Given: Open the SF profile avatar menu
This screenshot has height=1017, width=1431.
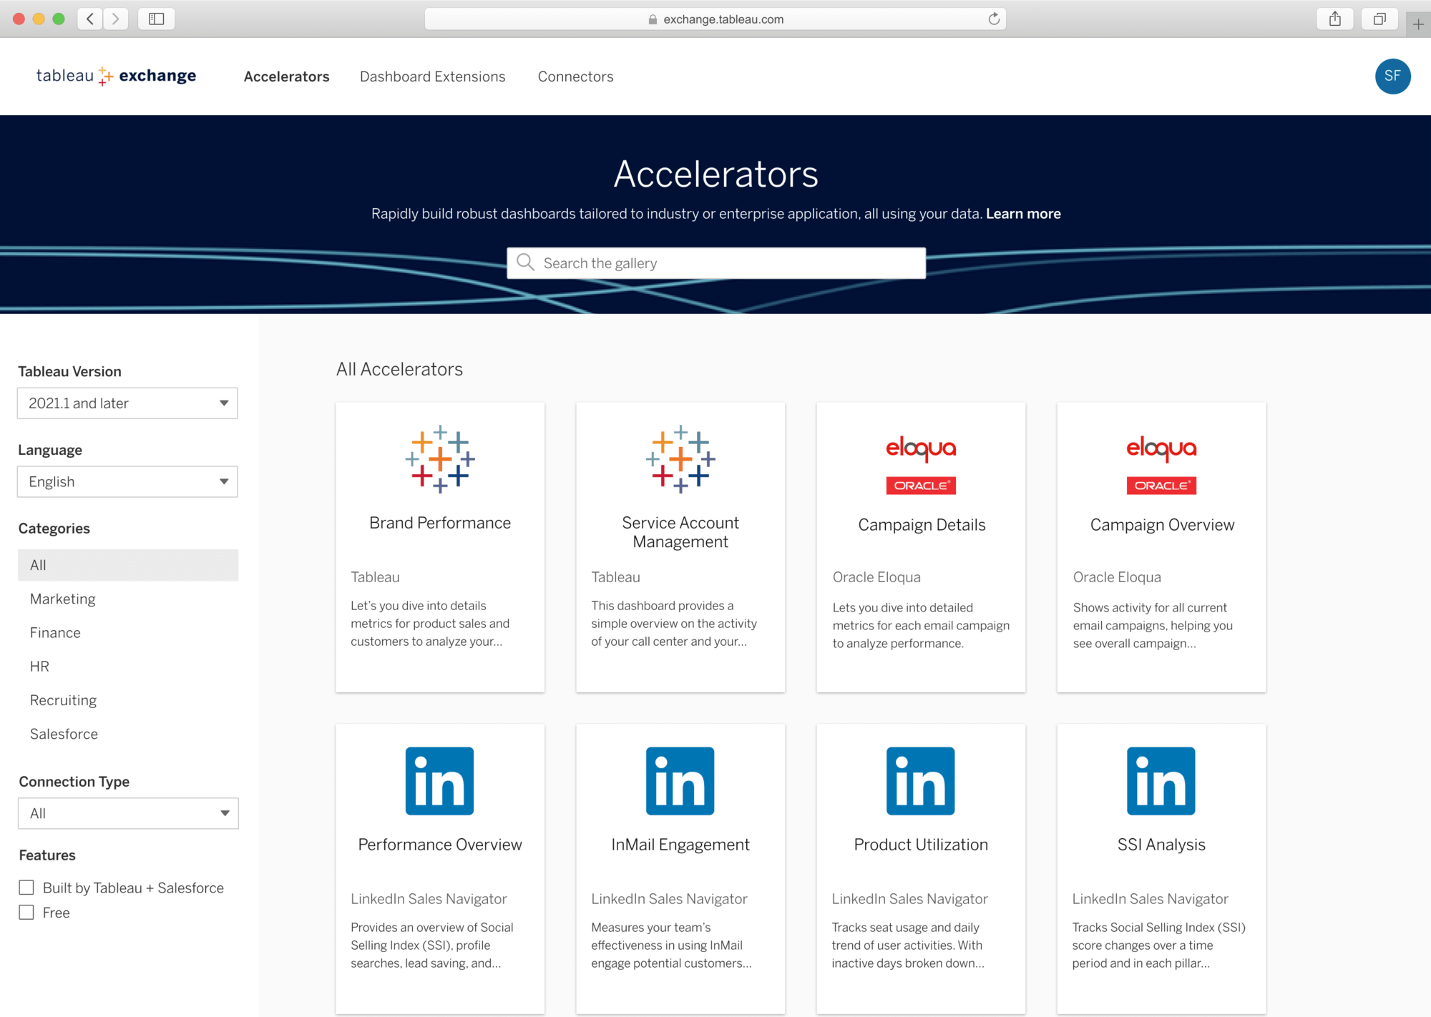Looking at the screenshot, I should point(1393,77).
